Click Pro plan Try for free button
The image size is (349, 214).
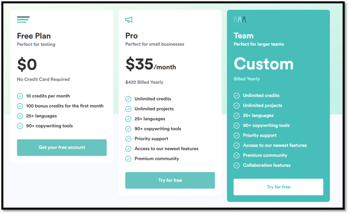click(x=170, y=180)
